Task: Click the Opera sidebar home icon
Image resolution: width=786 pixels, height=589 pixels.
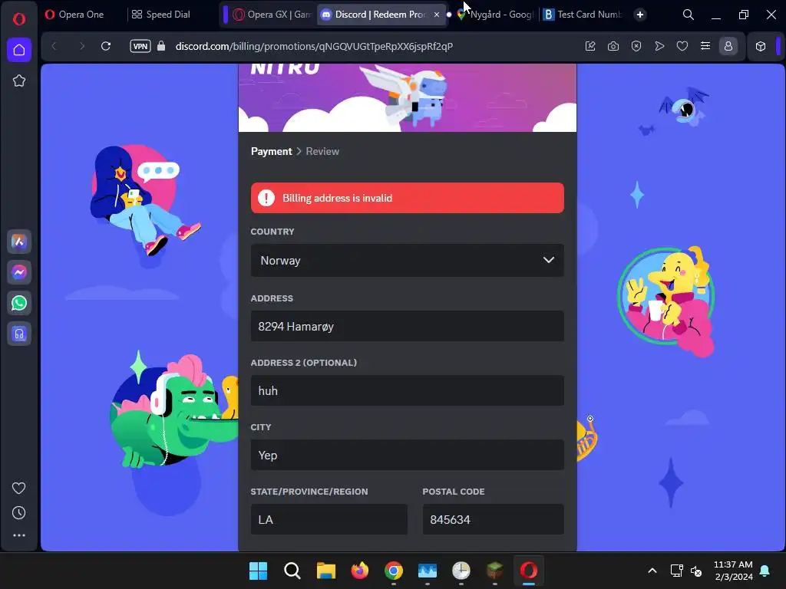Action: point(19,50)
